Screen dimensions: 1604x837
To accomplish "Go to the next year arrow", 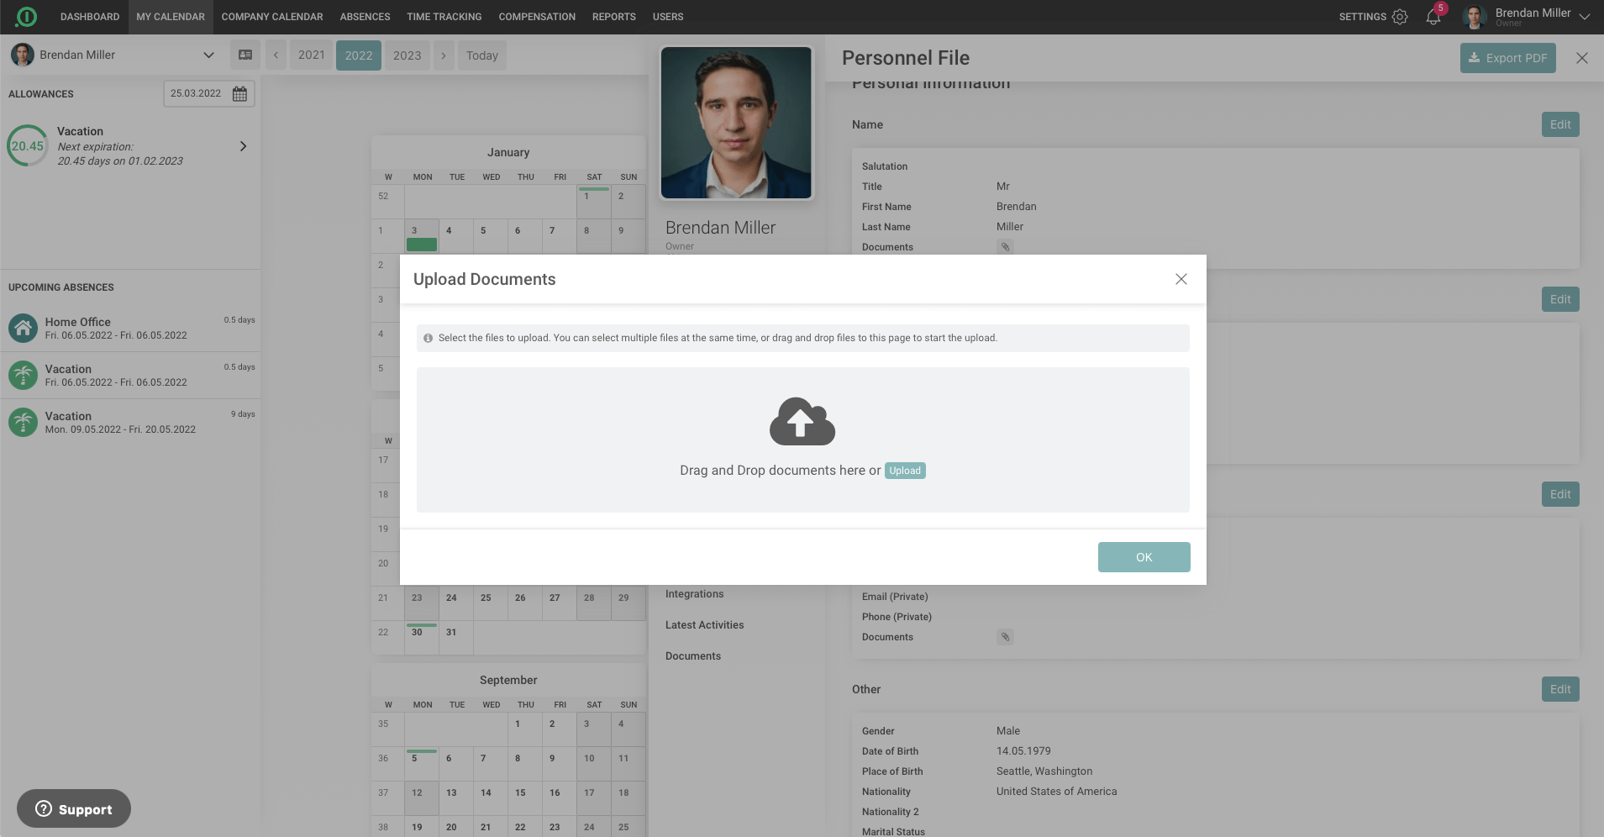I will 444,55.
